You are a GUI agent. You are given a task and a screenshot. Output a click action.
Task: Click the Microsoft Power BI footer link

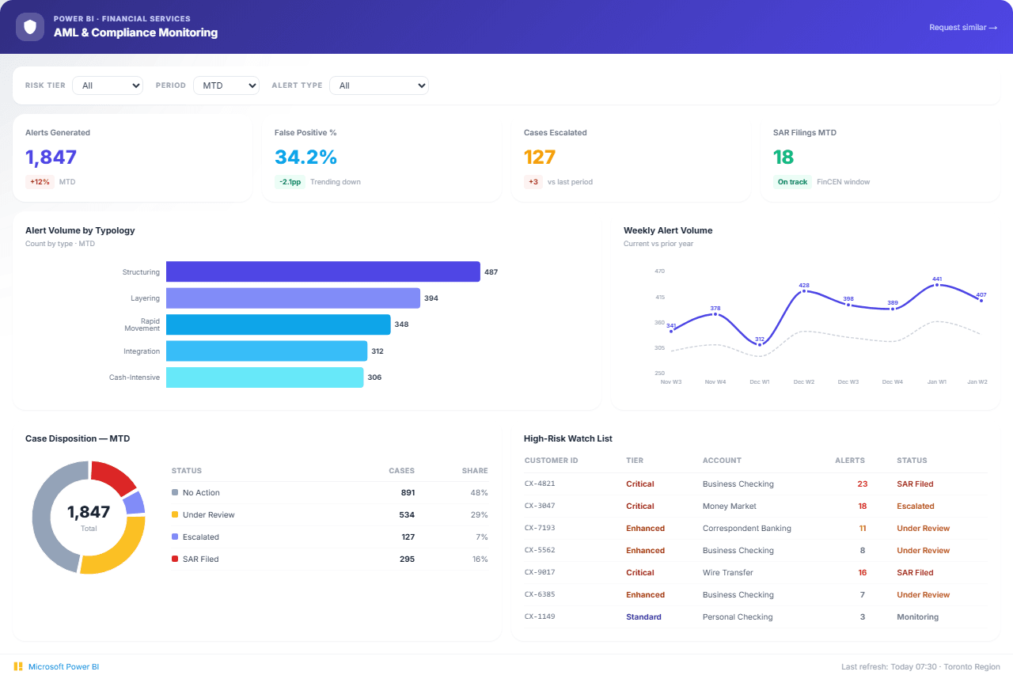64,666
